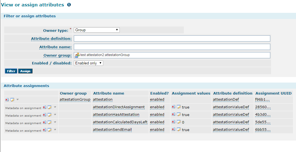Screen dimensions: 296x152
Task: Click the Assign button
Action: [x=25, y=71]
